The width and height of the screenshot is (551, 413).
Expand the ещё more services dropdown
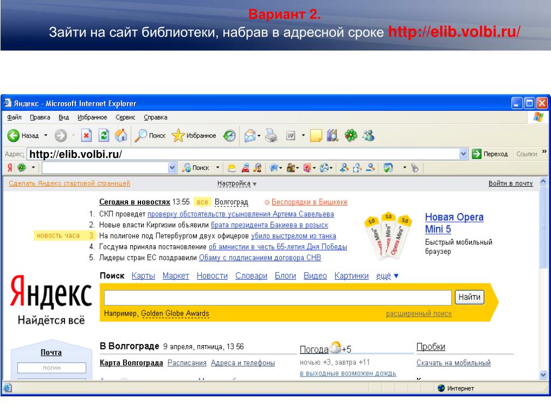click(x=387, y=276)
